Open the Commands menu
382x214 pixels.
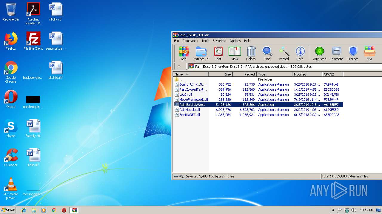(190, 41)
